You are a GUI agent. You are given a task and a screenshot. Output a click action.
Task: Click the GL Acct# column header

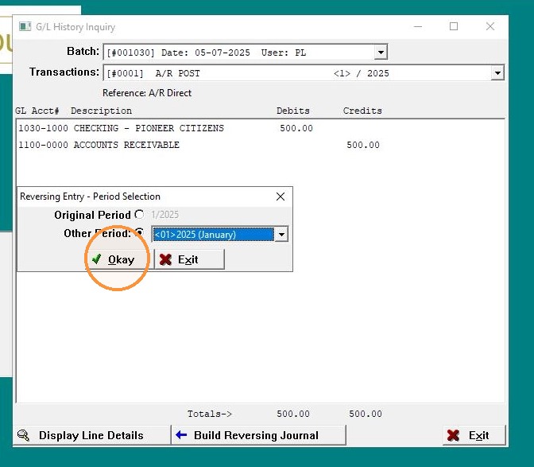pyautogui.click(x=37, y=111)
